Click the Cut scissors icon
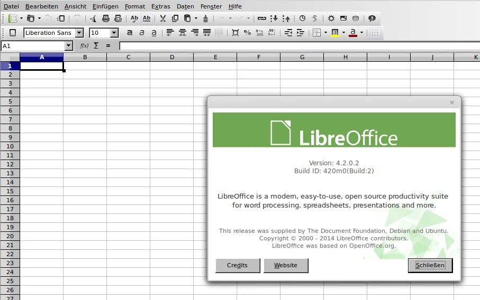The height and width of the screenshot is (300, 480). point(163,18)
